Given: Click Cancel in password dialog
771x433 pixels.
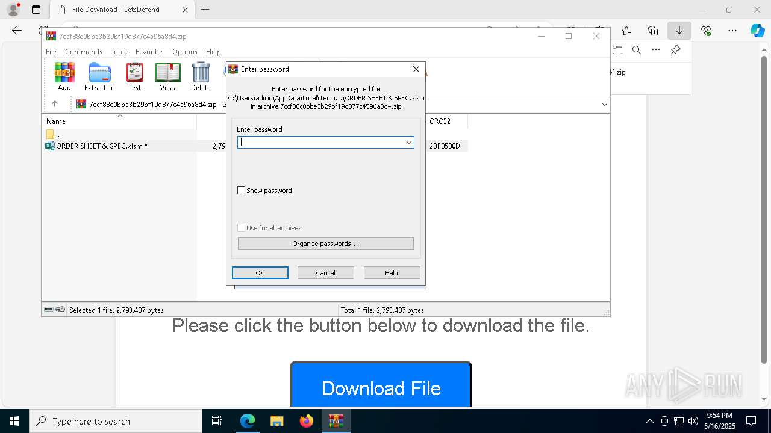Looking at the screenshot, I should tap(325, 273).
